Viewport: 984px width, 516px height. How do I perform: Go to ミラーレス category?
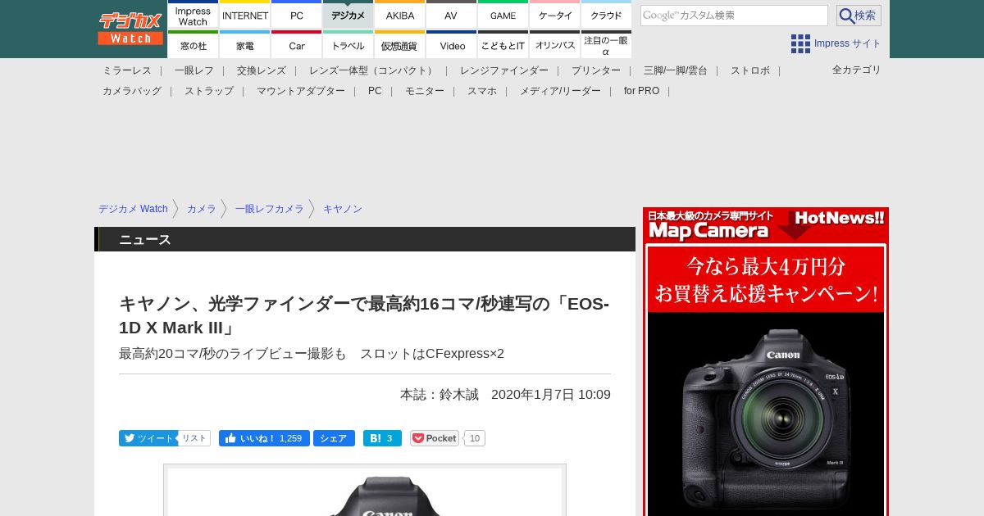[127, 70]
